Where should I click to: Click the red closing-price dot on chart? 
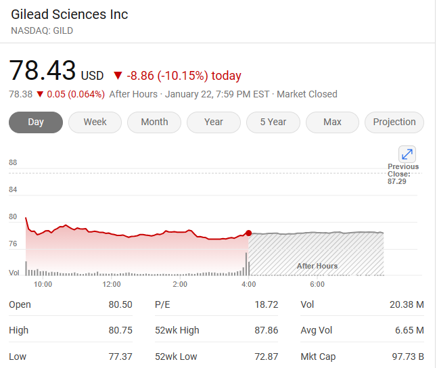[249, 233]
